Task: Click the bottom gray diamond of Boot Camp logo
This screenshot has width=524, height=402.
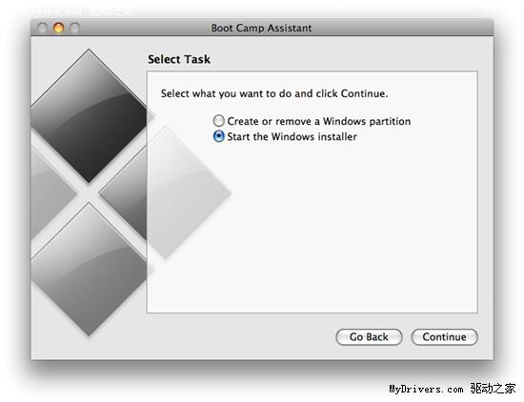Action: (x=89, y=269)
